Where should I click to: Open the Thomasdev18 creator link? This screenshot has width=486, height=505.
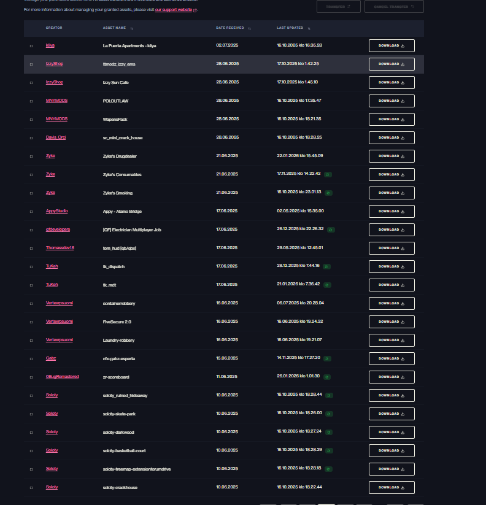pos(60,248)
